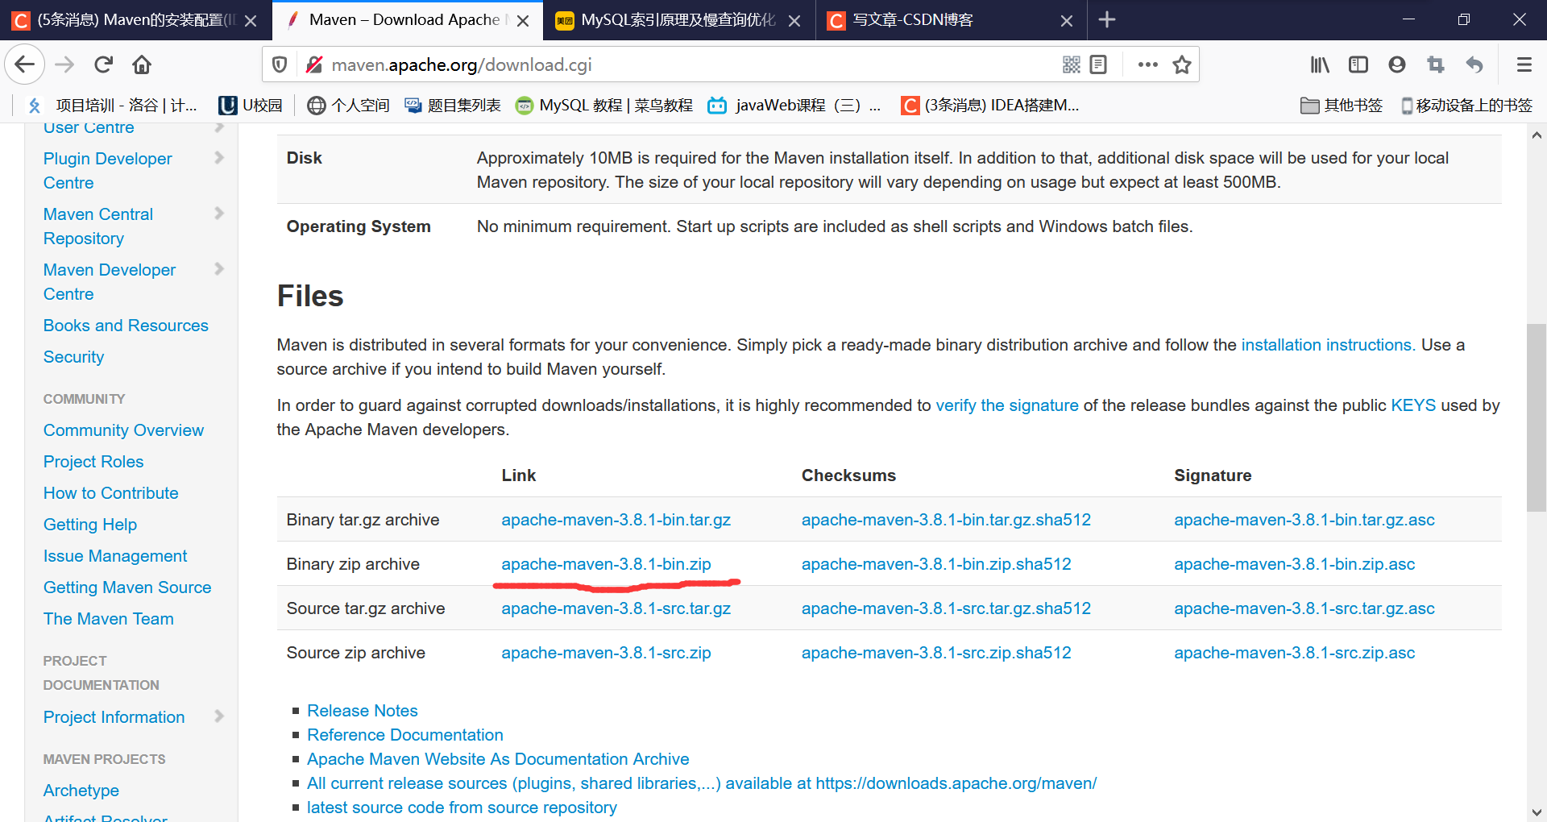1547x822 pixels.
Task: Open the Firefox account menu
Action: pyautogui.click(x=1397, y=64)
